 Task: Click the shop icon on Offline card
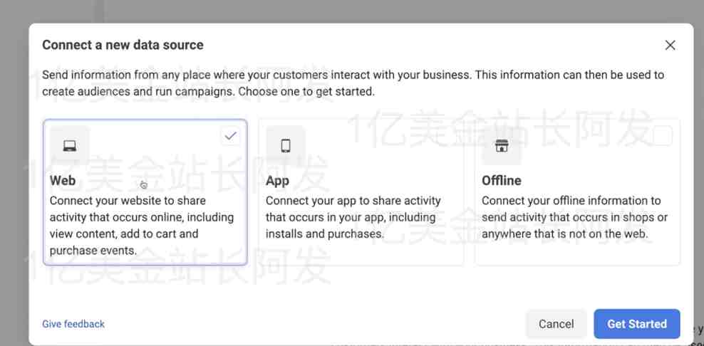tap(502, 145)
